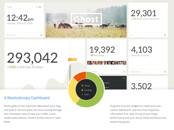Open settings gear on the RSS widget

tap(165, 35)
